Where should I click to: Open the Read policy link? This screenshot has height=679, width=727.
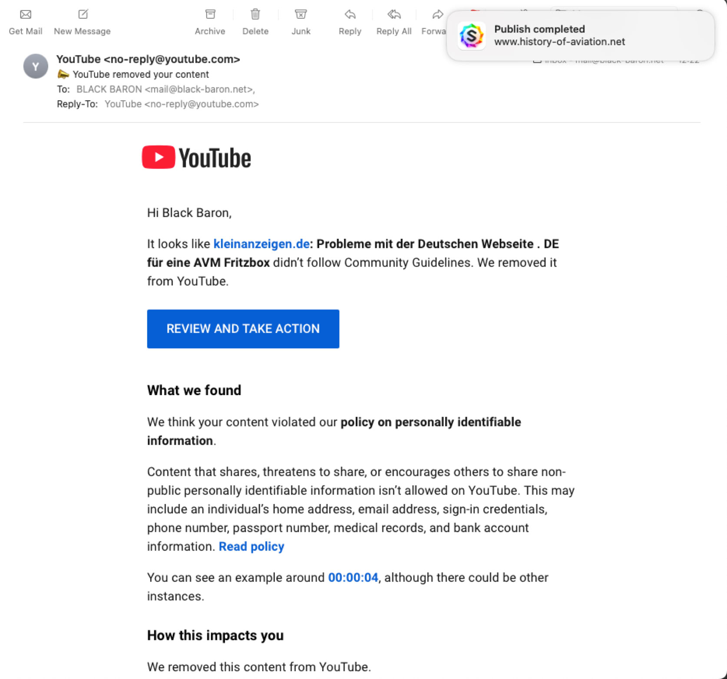[251, 547]
